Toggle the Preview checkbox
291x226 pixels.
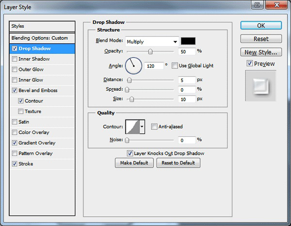pyautogui.click(x=250, y=64)
